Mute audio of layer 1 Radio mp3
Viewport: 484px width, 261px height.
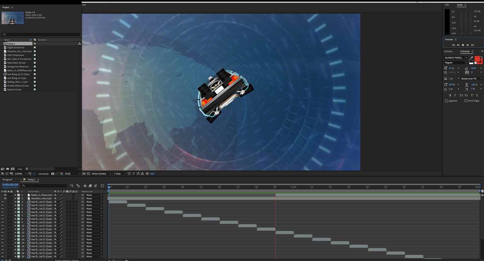[x=5, y=195]
